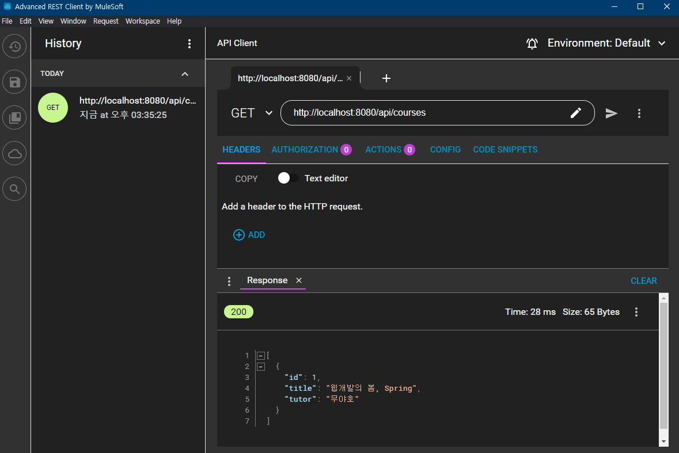
Task: Click the "Time: 28 ms" text
Action: click(x=530, y=312)
